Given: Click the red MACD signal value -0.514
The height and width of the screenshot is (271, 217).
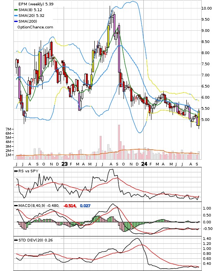Looking at the screenshot, I should point(70,206).
